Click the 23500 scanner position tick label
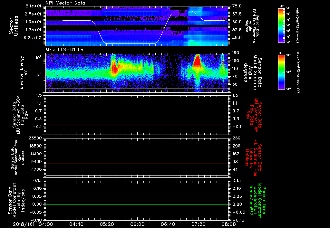Image resolution: width=330 pixels, height=228 pixels. [35, 138]
